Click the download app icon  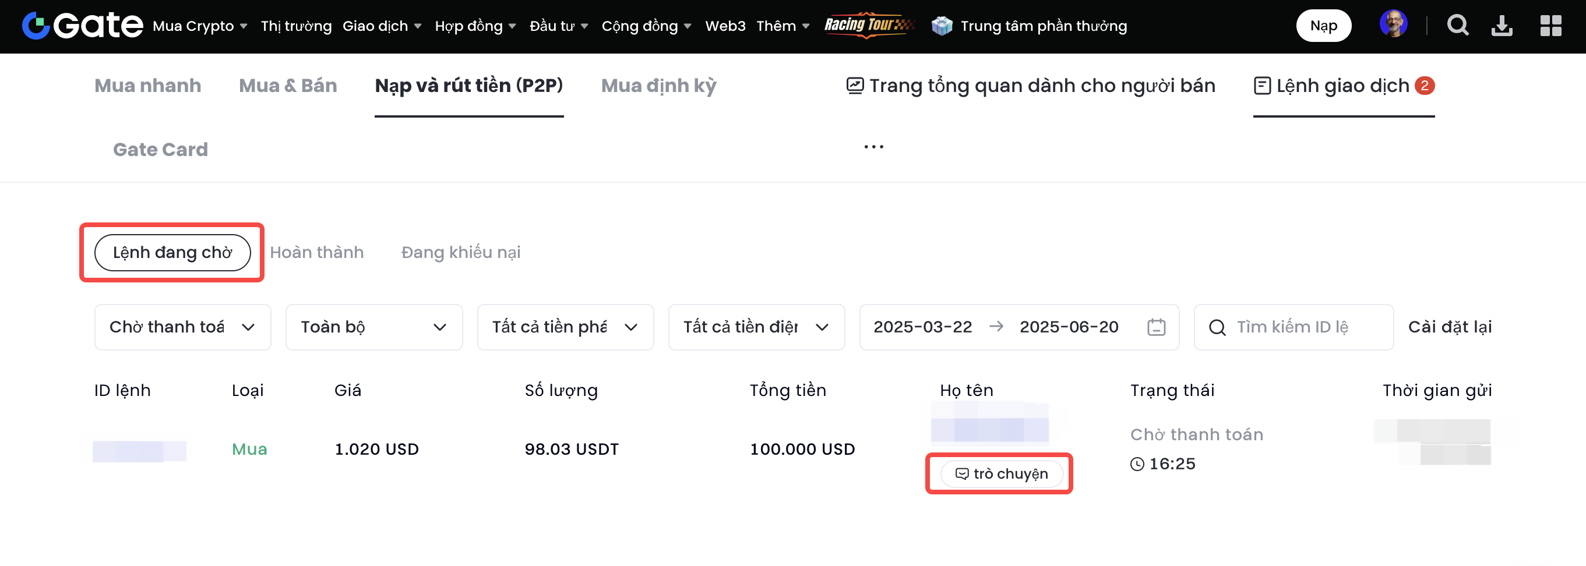coord(1502,26)
